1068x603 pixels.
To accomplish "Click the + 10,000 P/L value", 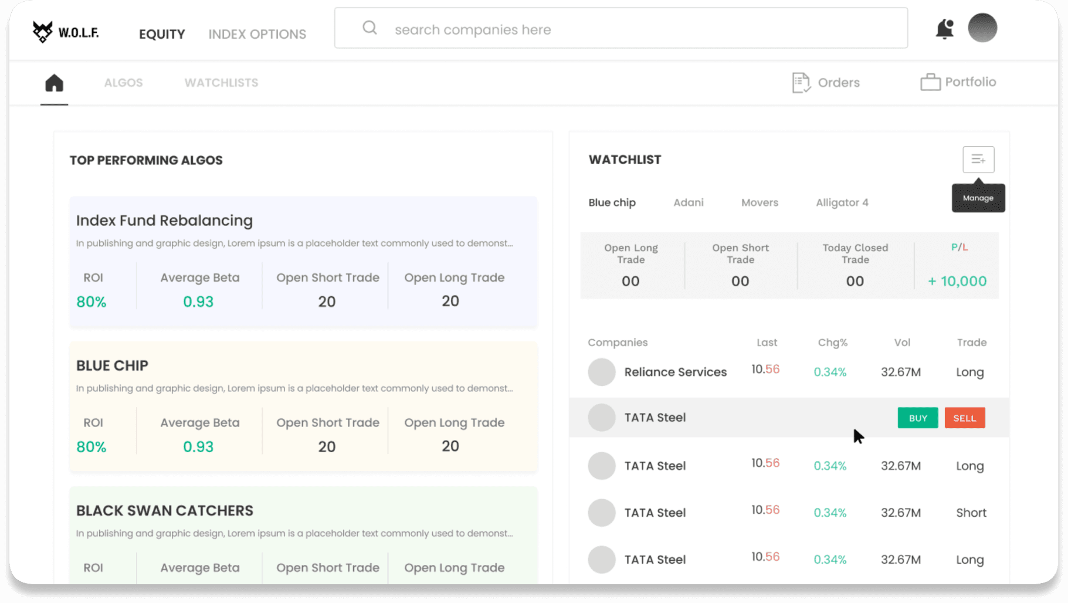I will click(x=957, y=281).
